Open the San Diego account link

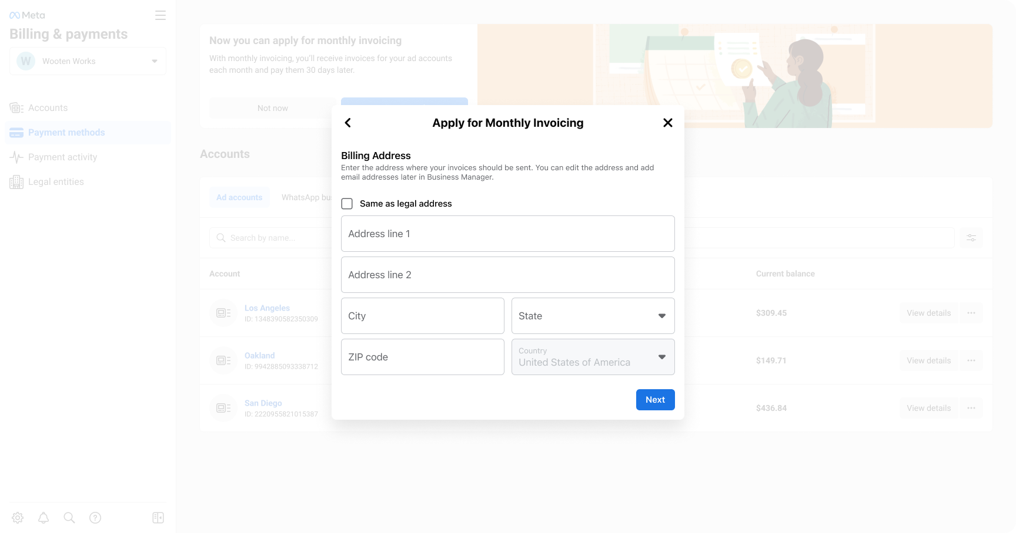pos(263,403)
